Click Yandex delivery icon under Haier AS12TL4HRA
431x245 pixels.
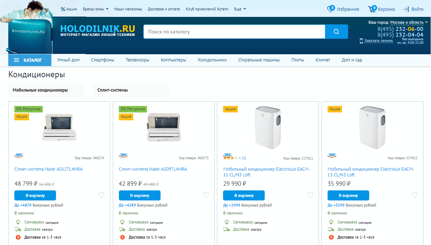pyautogui.click(x=18, y=237)
